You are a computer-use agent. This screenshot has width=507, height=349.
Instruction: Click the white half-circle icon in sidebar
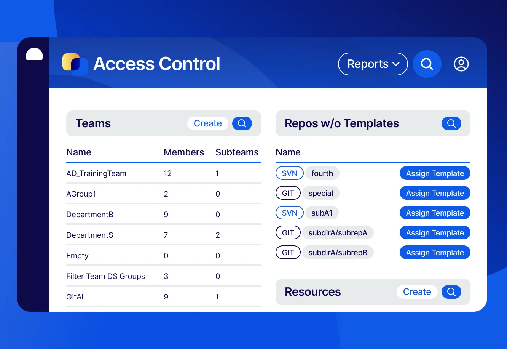[x=34, y=54]
